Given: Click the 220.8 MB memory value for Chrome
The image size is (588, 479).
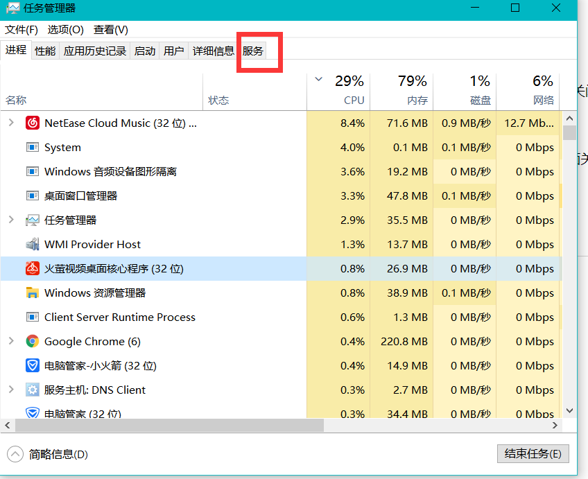Looking at the screenshot, I should [x=404, y=342].
